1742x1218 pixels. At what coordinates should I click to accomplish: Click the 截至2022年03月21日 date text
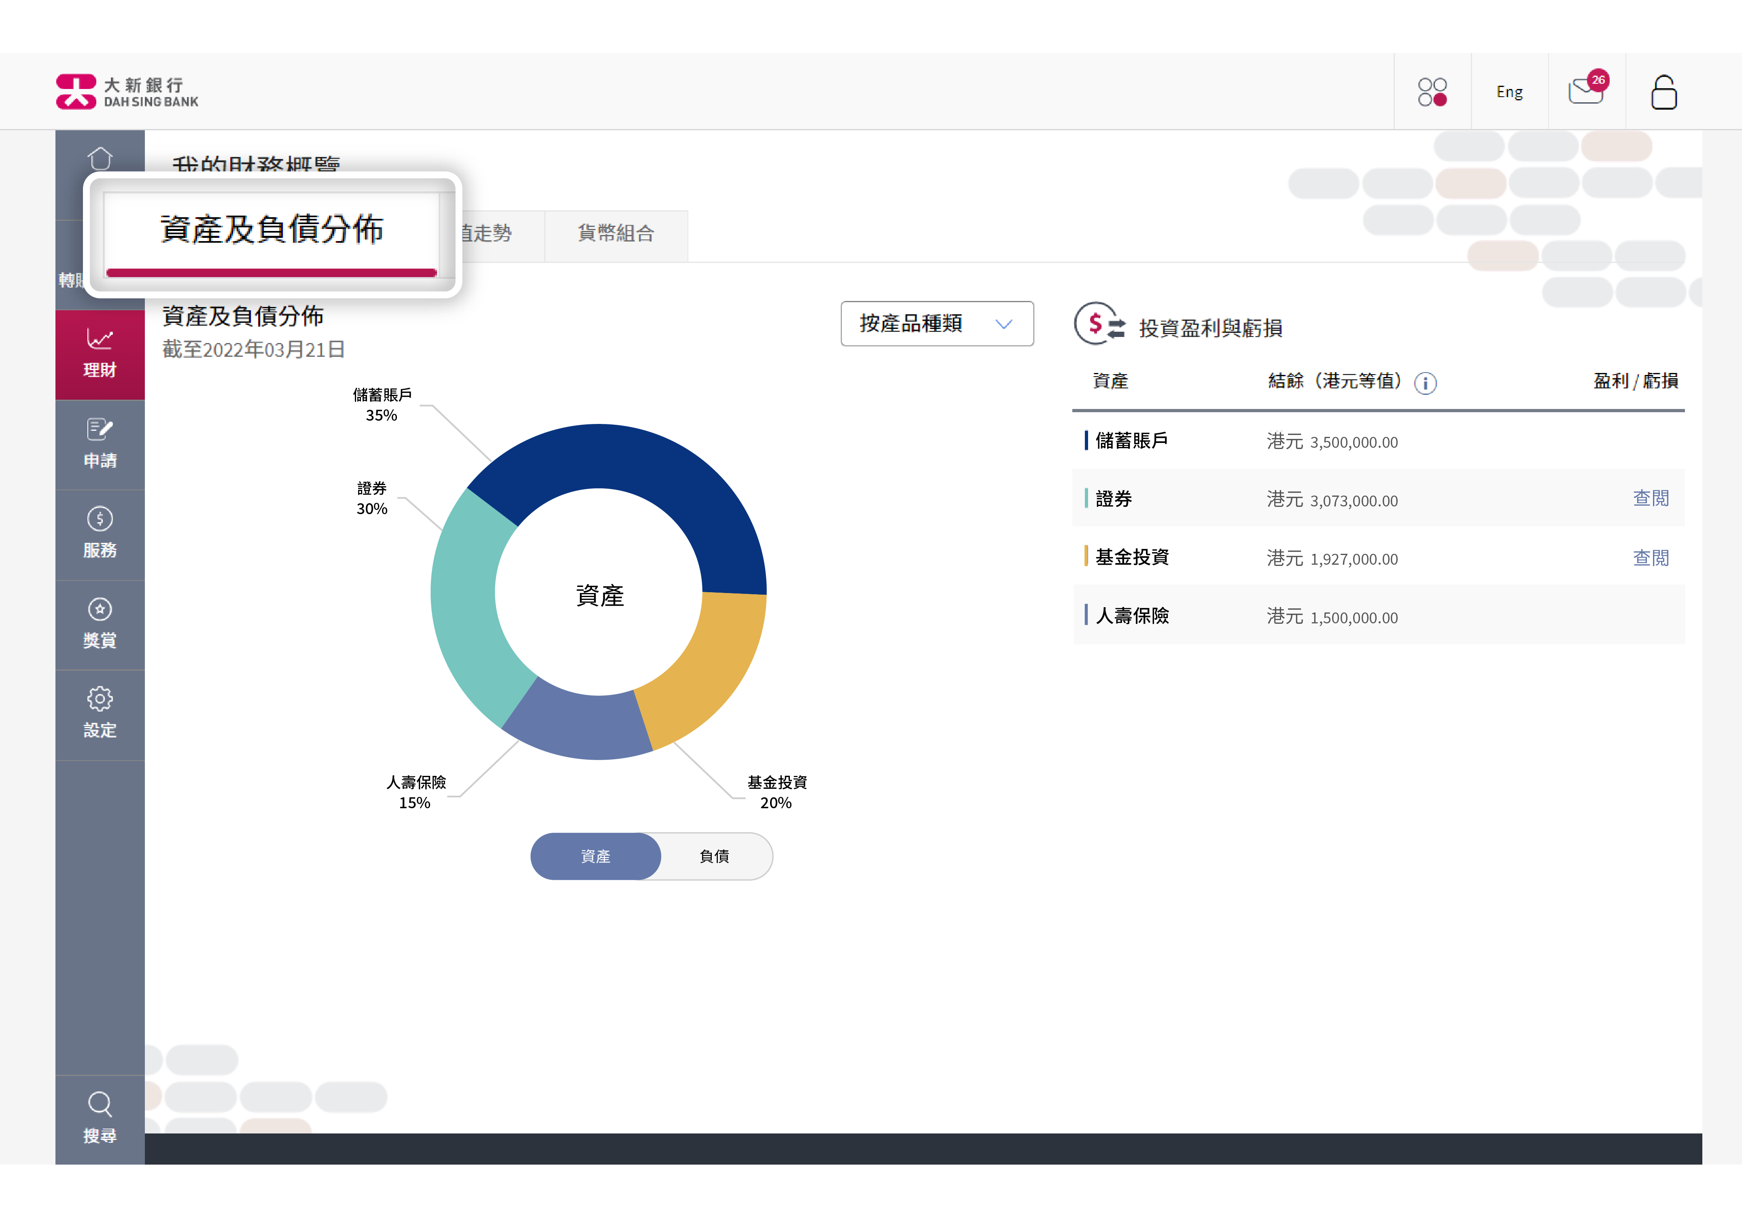254,350
